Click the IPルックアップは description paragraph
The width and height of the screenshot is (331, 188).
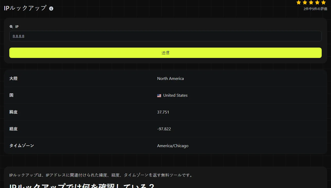coord(101,175)
